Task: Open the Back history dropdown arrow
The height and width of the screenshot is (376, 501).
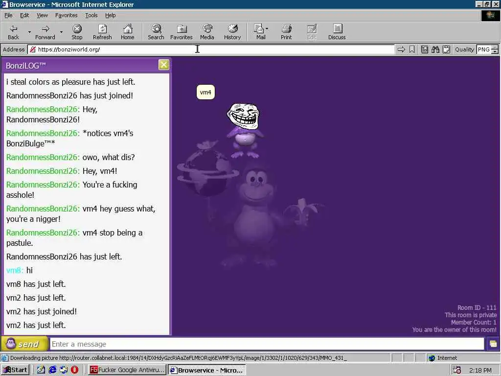Action: click(29, 32)
